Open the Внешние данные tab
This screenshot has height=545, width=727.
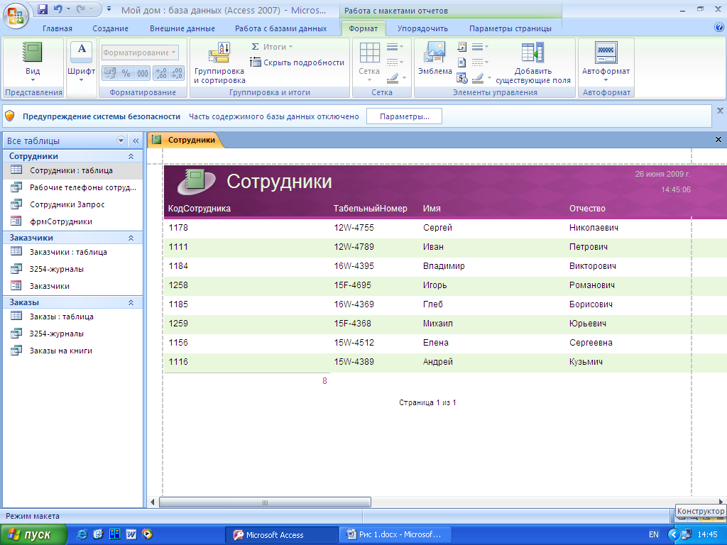click(x=182, y=28)
